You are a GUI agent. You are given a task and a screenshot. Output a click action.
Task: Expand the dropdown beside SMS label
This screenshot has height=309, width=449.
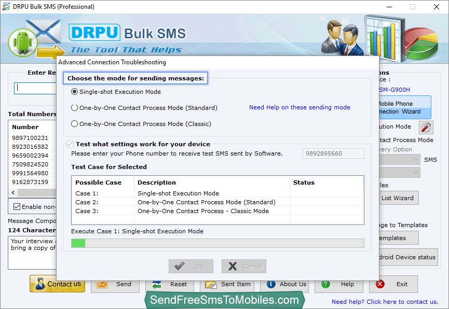coord(415,160)
